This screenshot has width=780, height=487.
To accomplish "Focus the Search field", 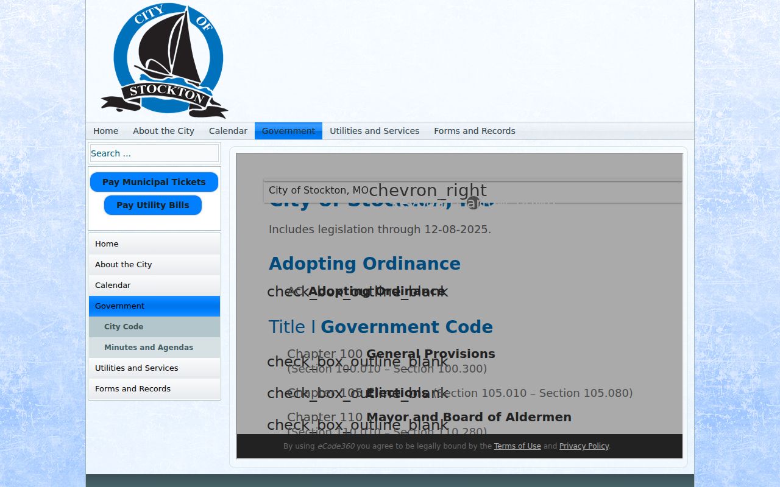I will click(x=154, y=153).
